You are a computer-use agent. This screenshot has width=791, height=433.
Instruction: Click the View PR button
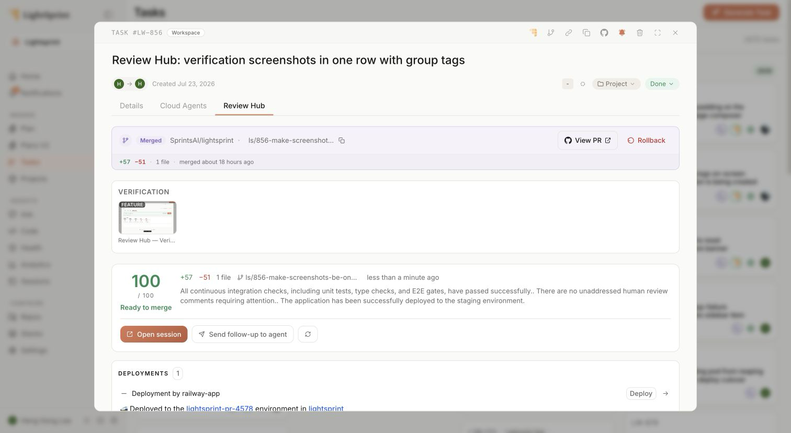[x=587, y=140]
